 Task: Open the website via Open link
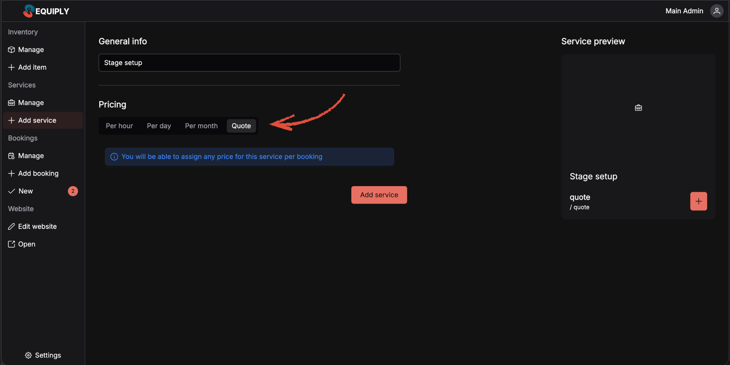coord(26,244)
